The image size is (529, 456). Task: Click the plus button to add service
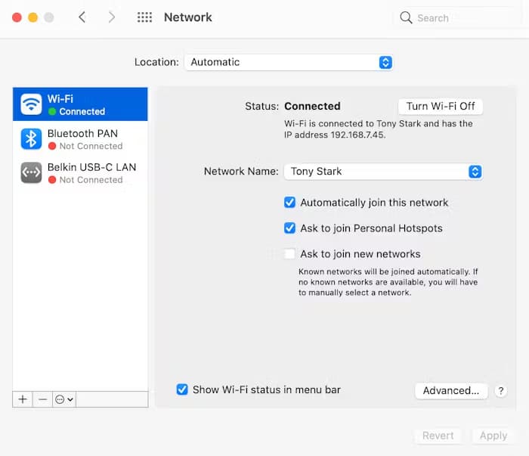click(23, 399)
